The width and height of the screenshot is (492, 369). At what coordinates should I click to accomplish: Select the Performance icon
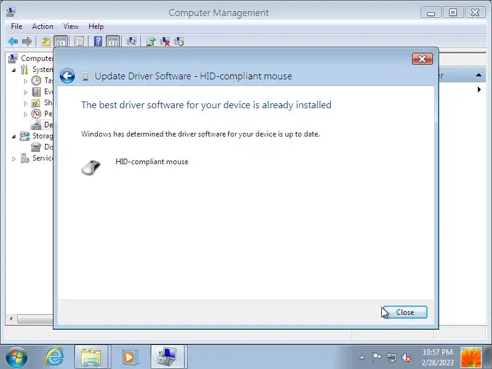point(36,114)
